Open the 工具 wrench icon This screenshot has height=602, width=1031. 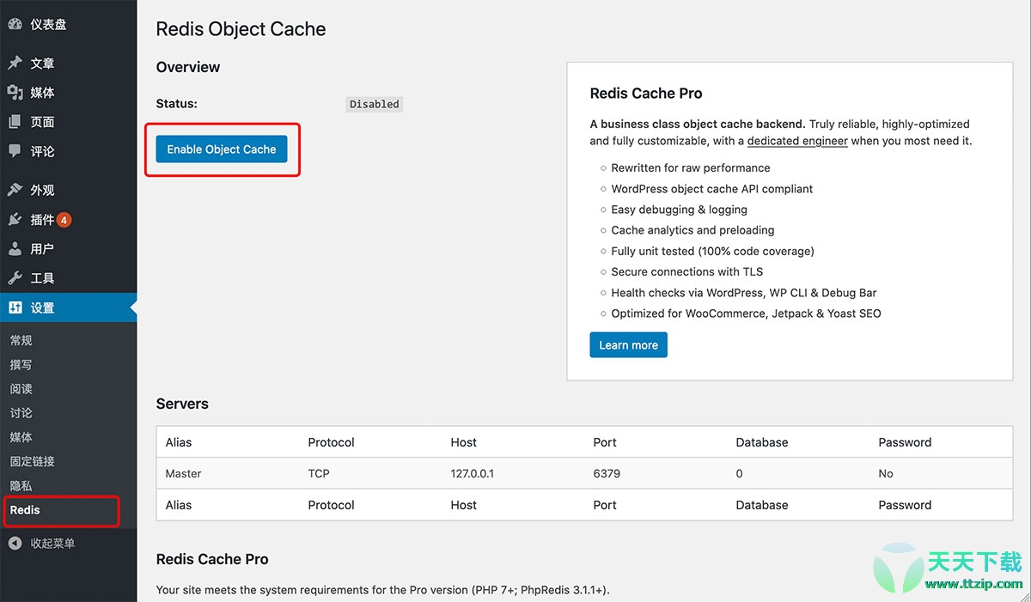click(15, 278)
